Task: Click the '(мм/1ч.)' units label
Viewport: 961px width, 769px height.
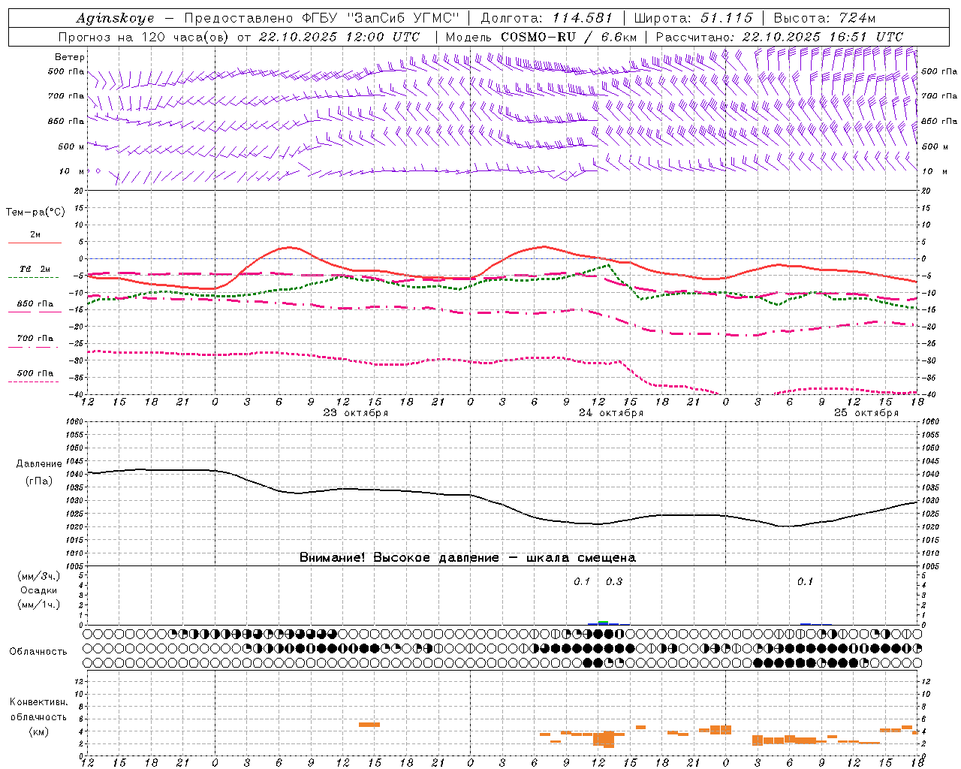Action: 39,605
